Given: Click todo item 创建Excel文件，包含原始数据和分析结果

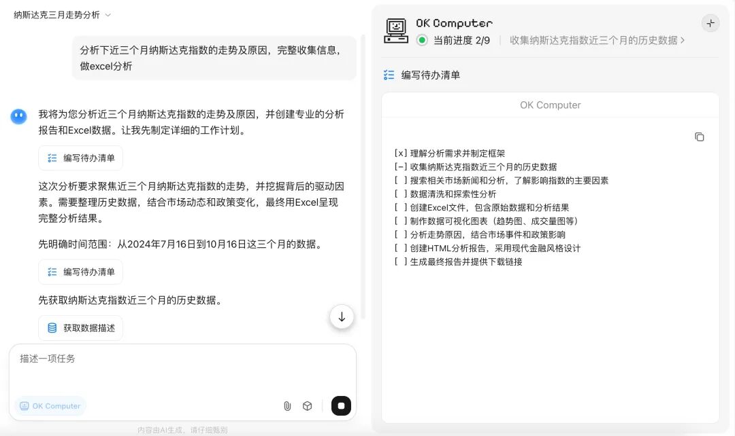Looking at the screenshot, I should [x=481, y=208].
